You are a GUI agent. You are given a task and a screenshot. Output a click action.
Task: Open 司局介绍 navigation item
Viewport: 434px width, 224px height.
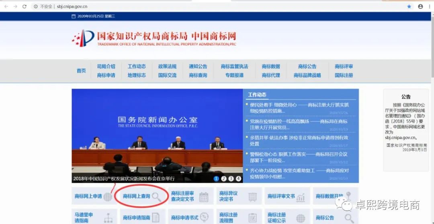(106, 67)
